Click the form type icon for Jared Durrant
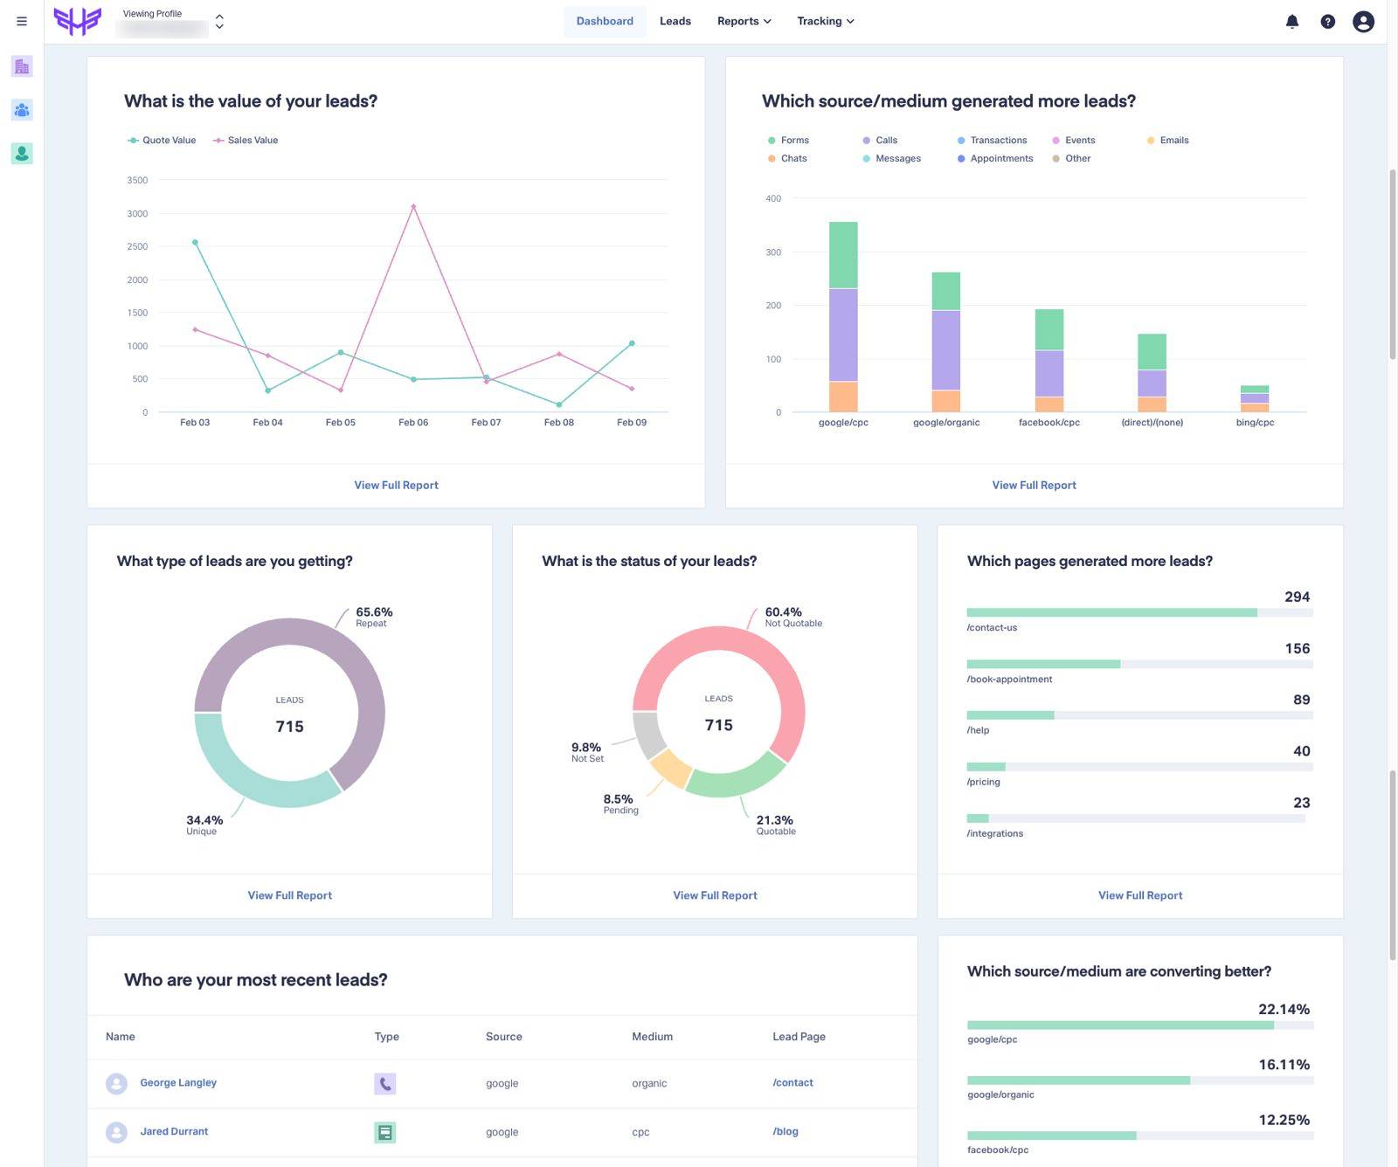 pos(384,1132)
